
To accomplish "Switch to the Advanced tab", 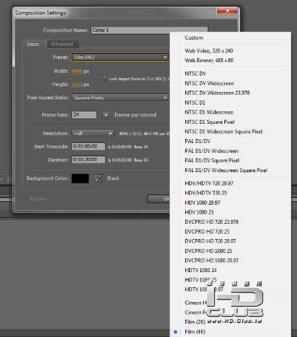I will pyautogui.click(x=62, y=44).
